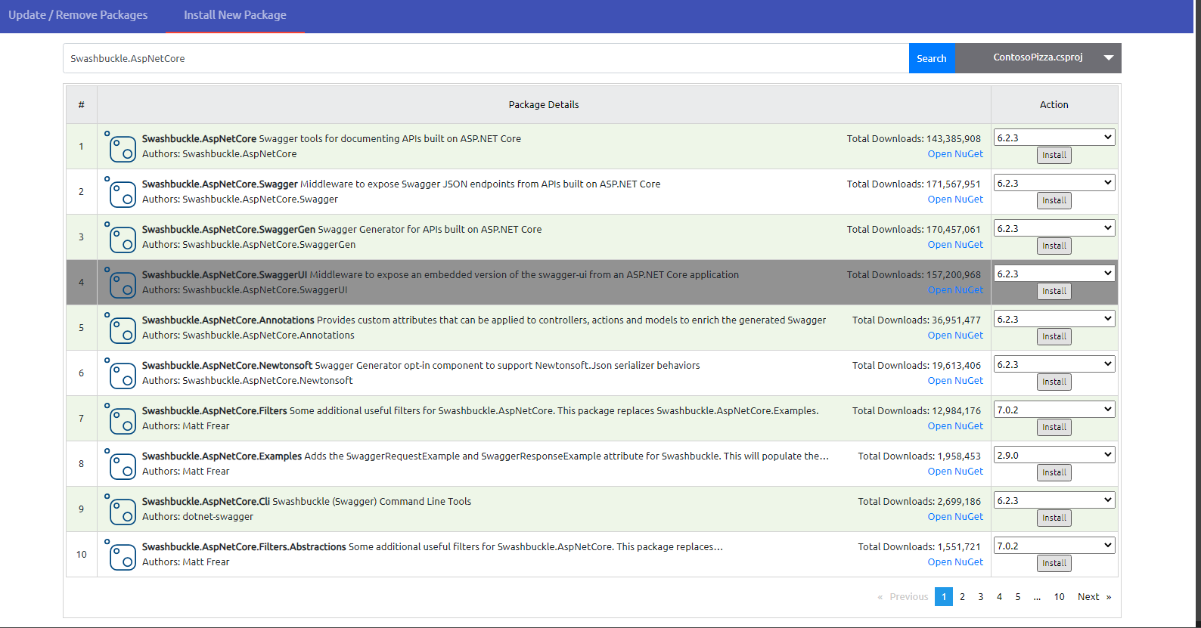Screen dimensions: 1201x628
Task: Click the Action column header
Action: point(1054,105)
